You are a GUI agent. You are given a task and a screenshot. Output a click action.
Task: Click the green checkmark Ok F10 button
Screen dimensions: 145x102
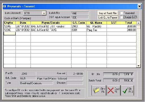[x=127, y=90]
